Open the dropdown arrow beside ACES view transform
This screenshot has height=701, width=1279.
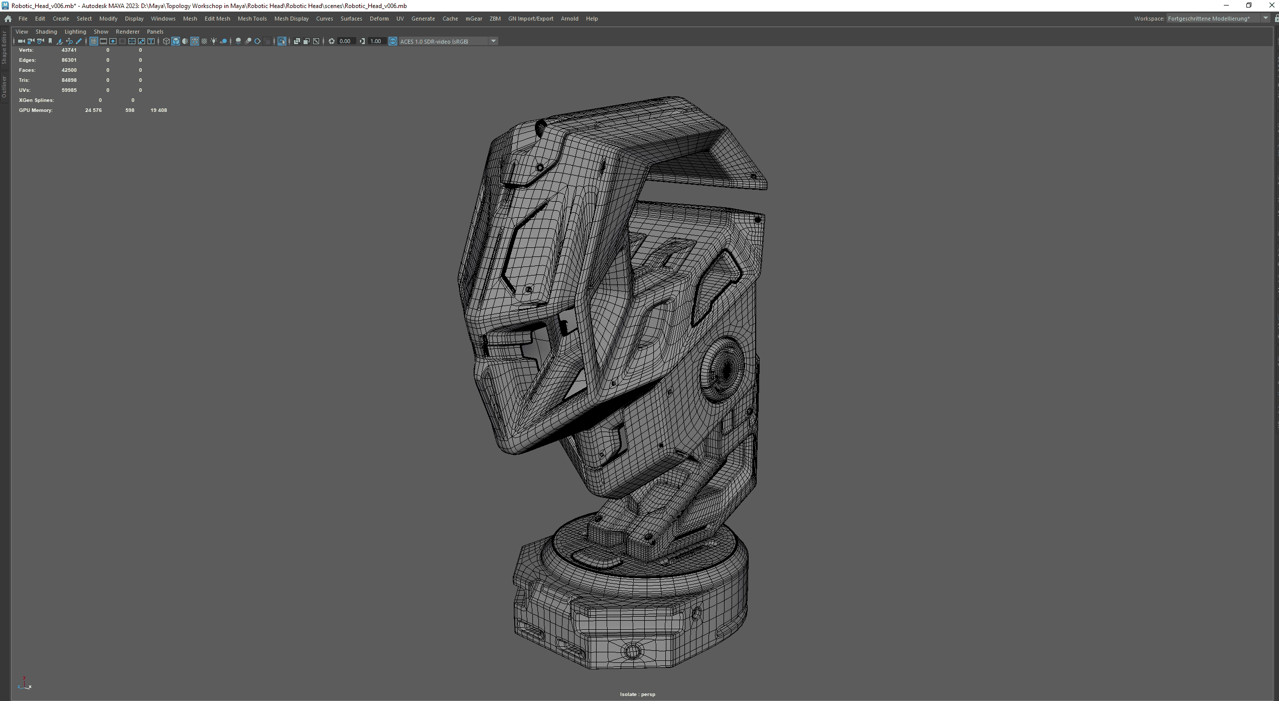click(494, 41)
